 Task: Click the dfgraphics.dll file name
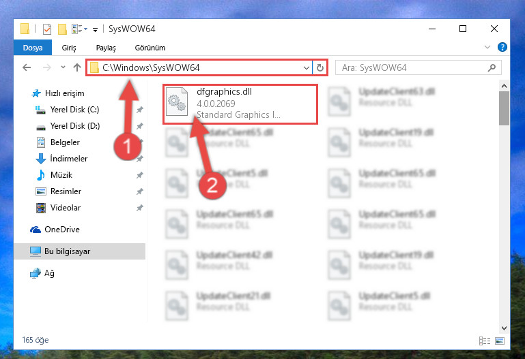[225, 91]
